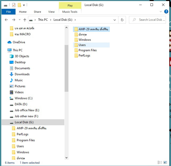Customize Quick Access Toolbar dropdown arrow

pyautogui.click(x=24, y=5)
